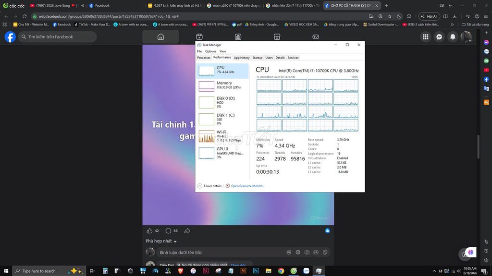Open Cốc Cốc sidebar YouTube icon
The height and width of the screenshot is (276, 492).
[x=486, y=70]
